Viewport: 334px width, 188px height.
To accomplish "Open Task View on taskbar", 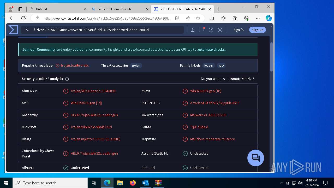I will pos(94,183).
